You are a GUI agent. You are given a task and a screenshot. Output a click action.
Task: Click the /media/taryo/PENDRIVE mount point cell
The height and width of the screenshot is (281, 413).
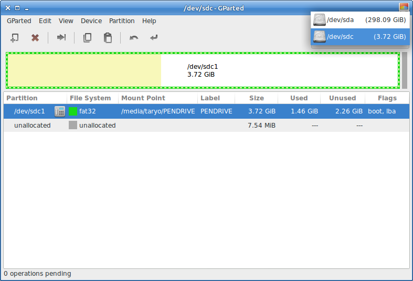tap(158, 111)
